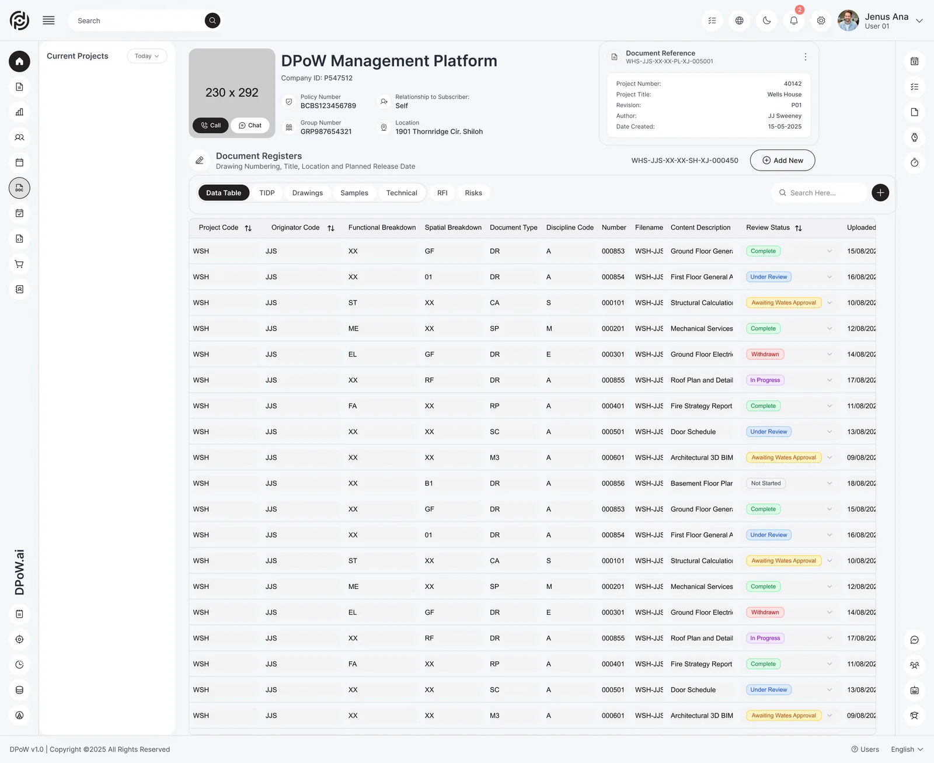The width and height of the screenshot is (934, 763).
Task: Switch to the RFI tab
Action: [442, 193]
